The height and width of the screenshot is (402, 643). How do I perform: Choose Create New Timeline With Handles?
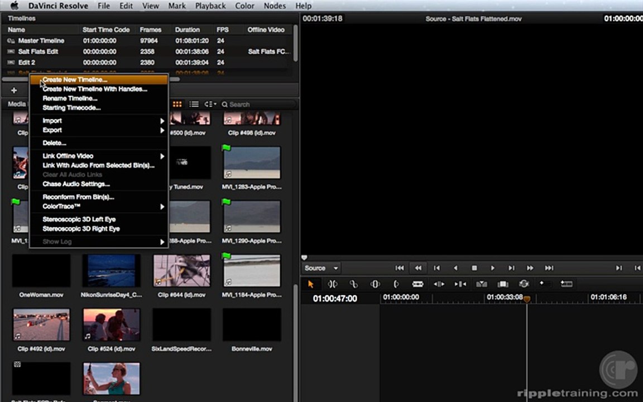point(98,89)
